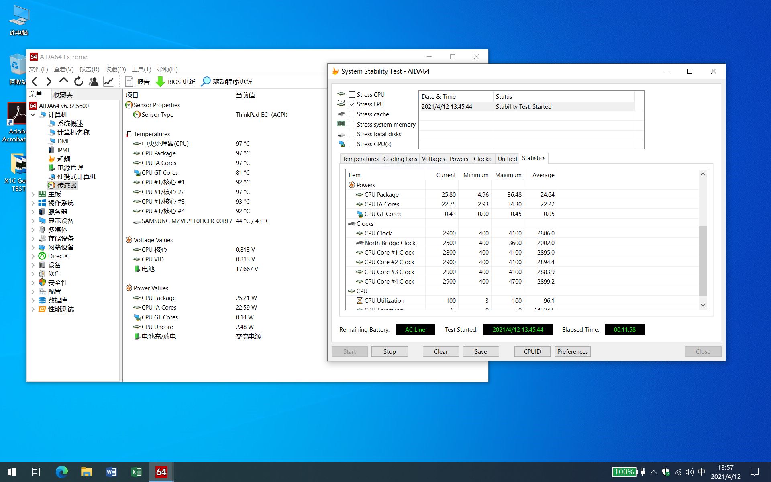Click the Back arrow in AIDA64 toolbar
Screen dimensions: 771x482
coord(35,82)
